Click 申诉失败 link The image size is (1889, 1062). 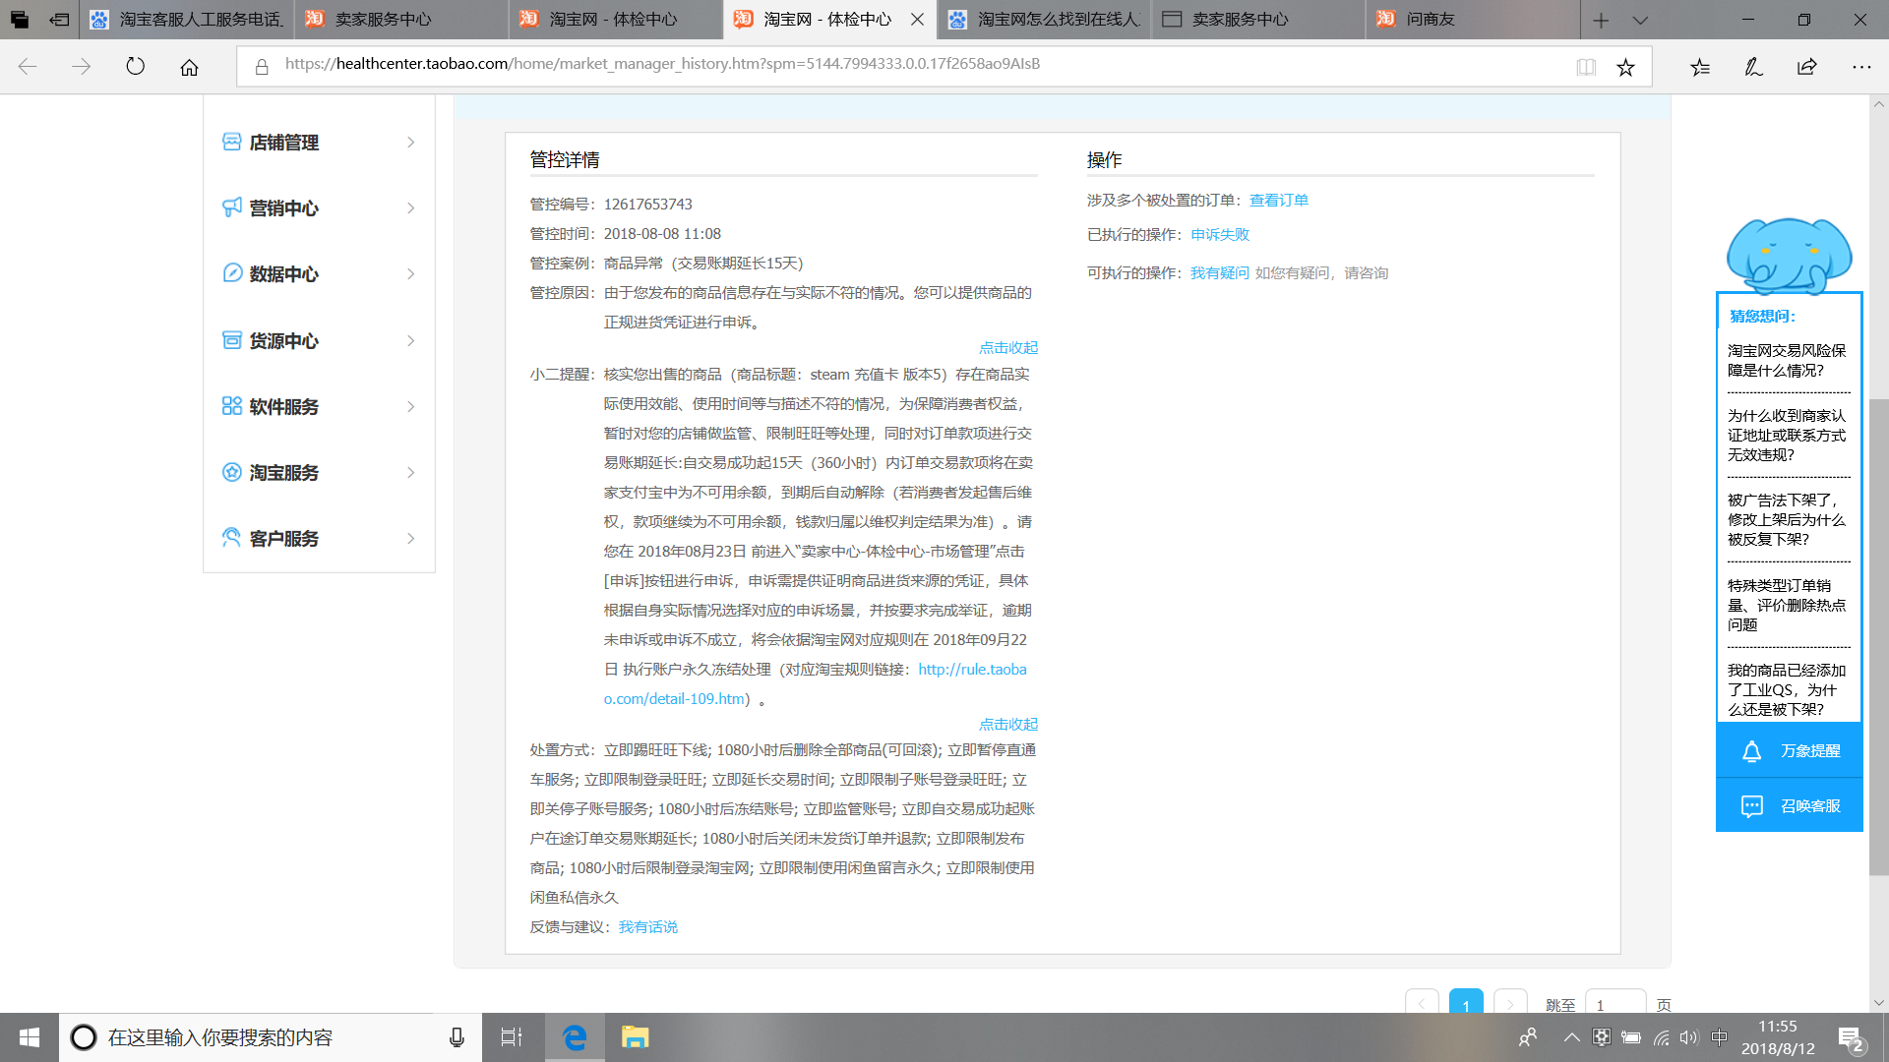pyautogui.click(x=1220, y=234)
